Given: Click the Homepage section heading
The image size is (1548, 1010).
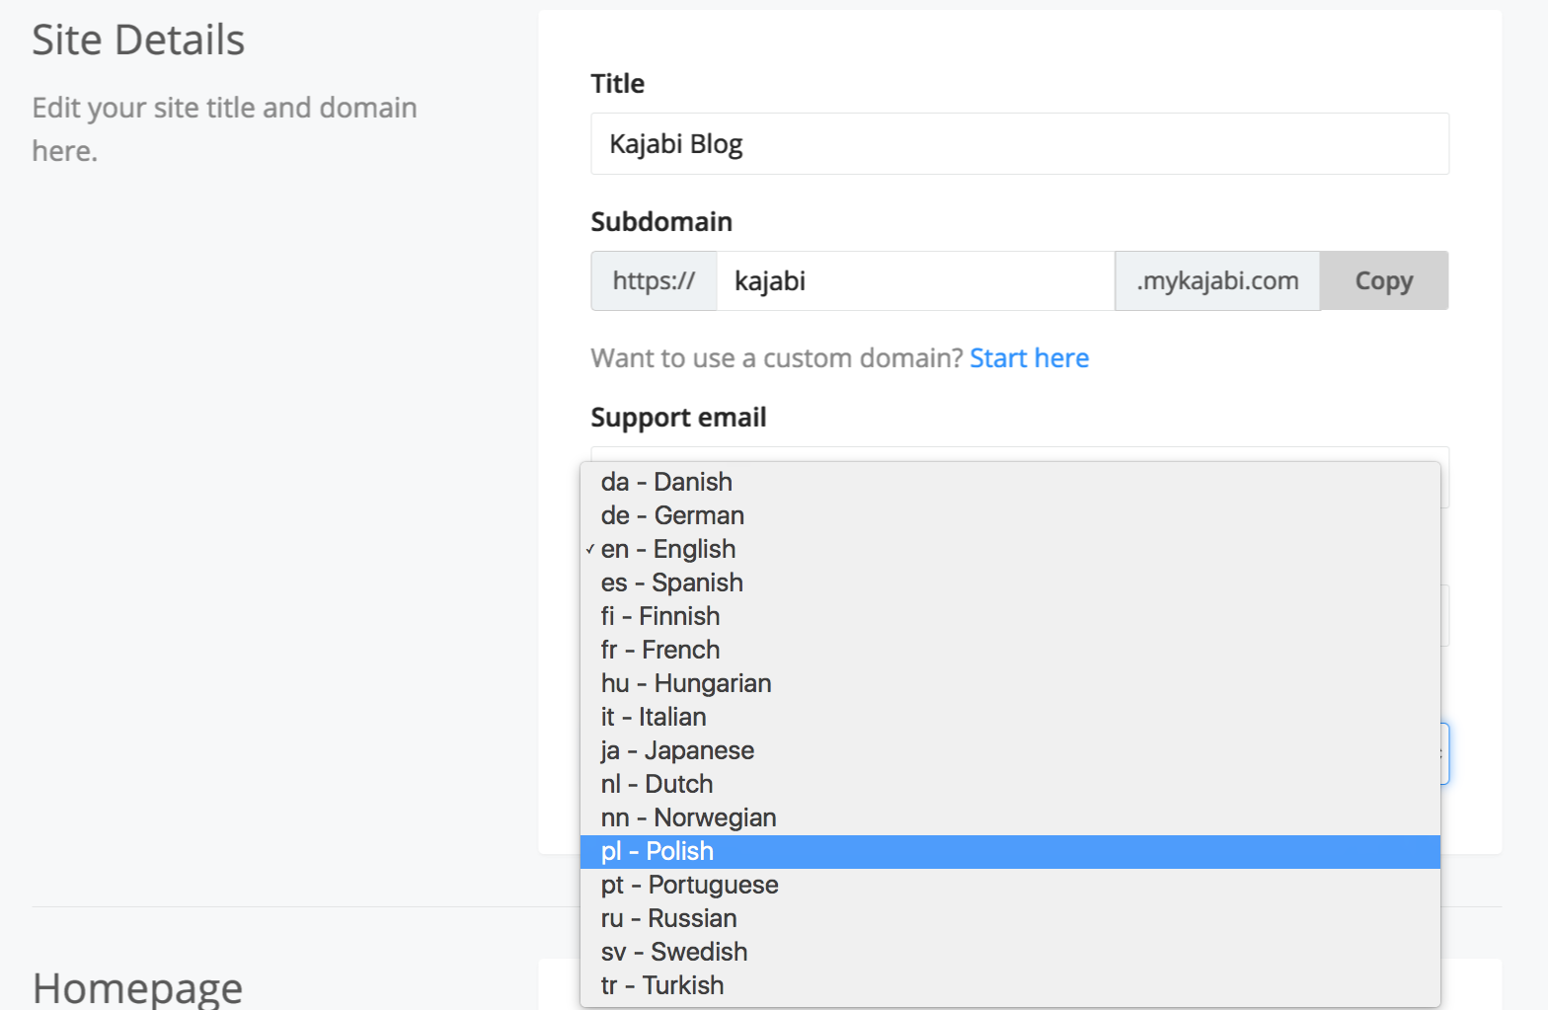Looking at the screenshot, I should tap(137, 988).
